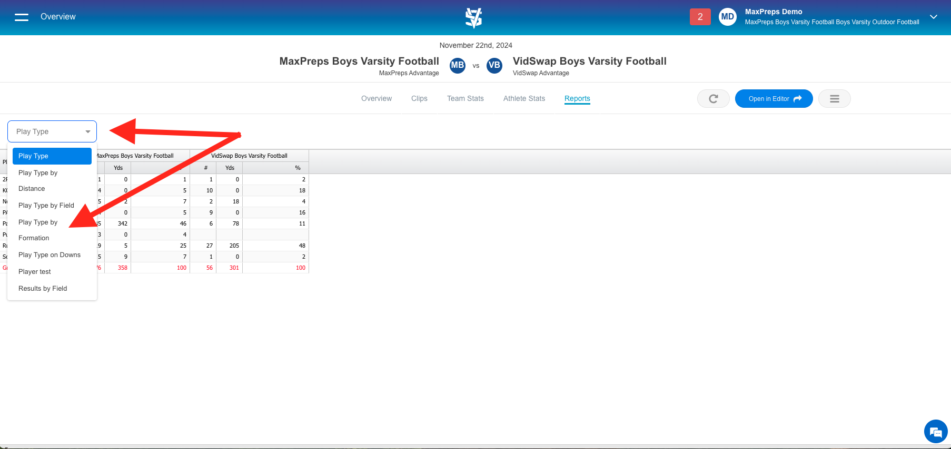Click the cell with value 78
Image resolution: width=951 pixels, height=449 pixels.
230,223
